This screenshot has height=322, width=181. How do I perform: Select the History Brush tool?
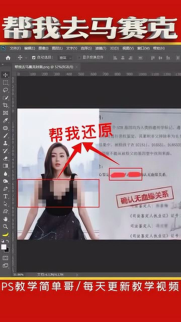point(6,151)
